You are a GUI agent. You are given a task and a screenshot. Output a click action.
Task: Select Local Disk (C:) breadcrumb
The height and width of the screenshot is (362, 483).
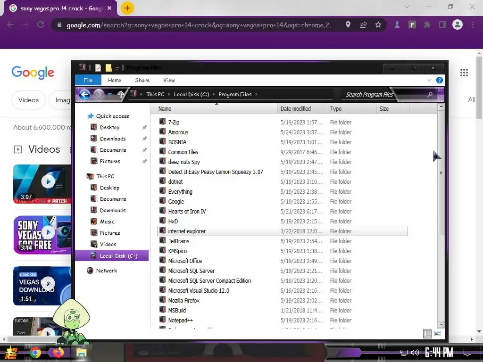192,94
